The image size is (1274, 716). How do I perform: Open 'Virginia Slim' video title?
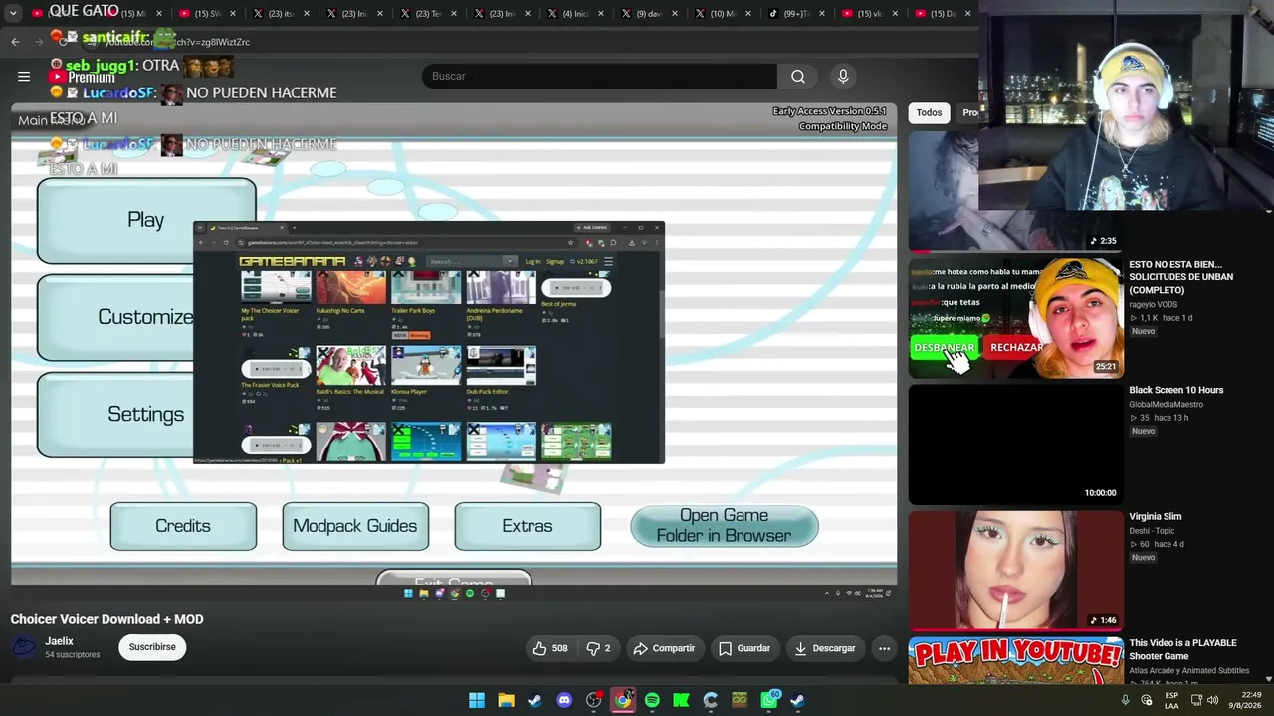tap(1156, 517)
